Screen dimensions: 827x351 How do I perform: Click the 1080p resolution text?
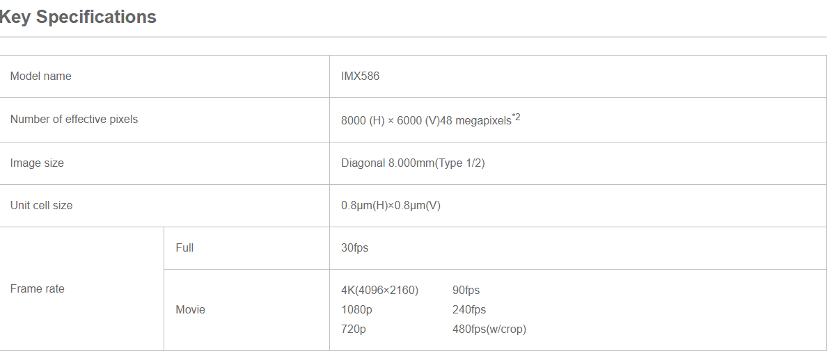coord(355,310)
